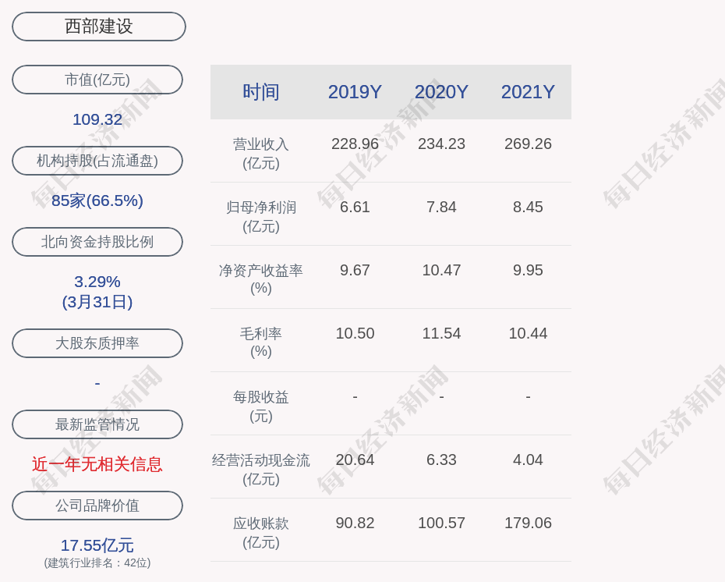Click the 时间 table header
The width and height of the screenshot is (725, 582).
click(x=261, y=92)
